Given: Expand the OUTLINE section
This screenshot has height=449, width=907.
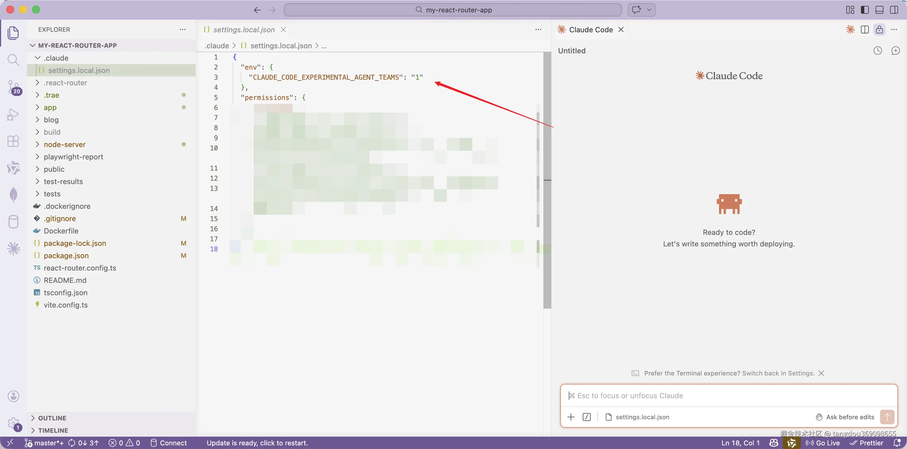Looking at the screenshot, I should (x=52, y=418).
